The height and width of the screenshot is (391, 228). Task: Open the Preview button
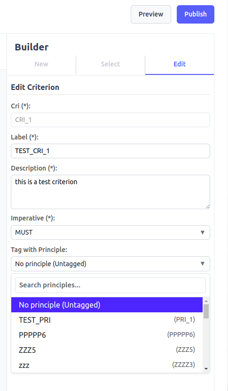click(151, 14)
